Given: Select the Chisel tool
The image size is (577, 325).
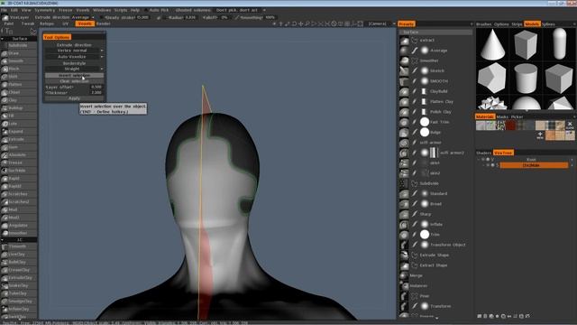Looking at the screenshot, I should coord(18,92).
